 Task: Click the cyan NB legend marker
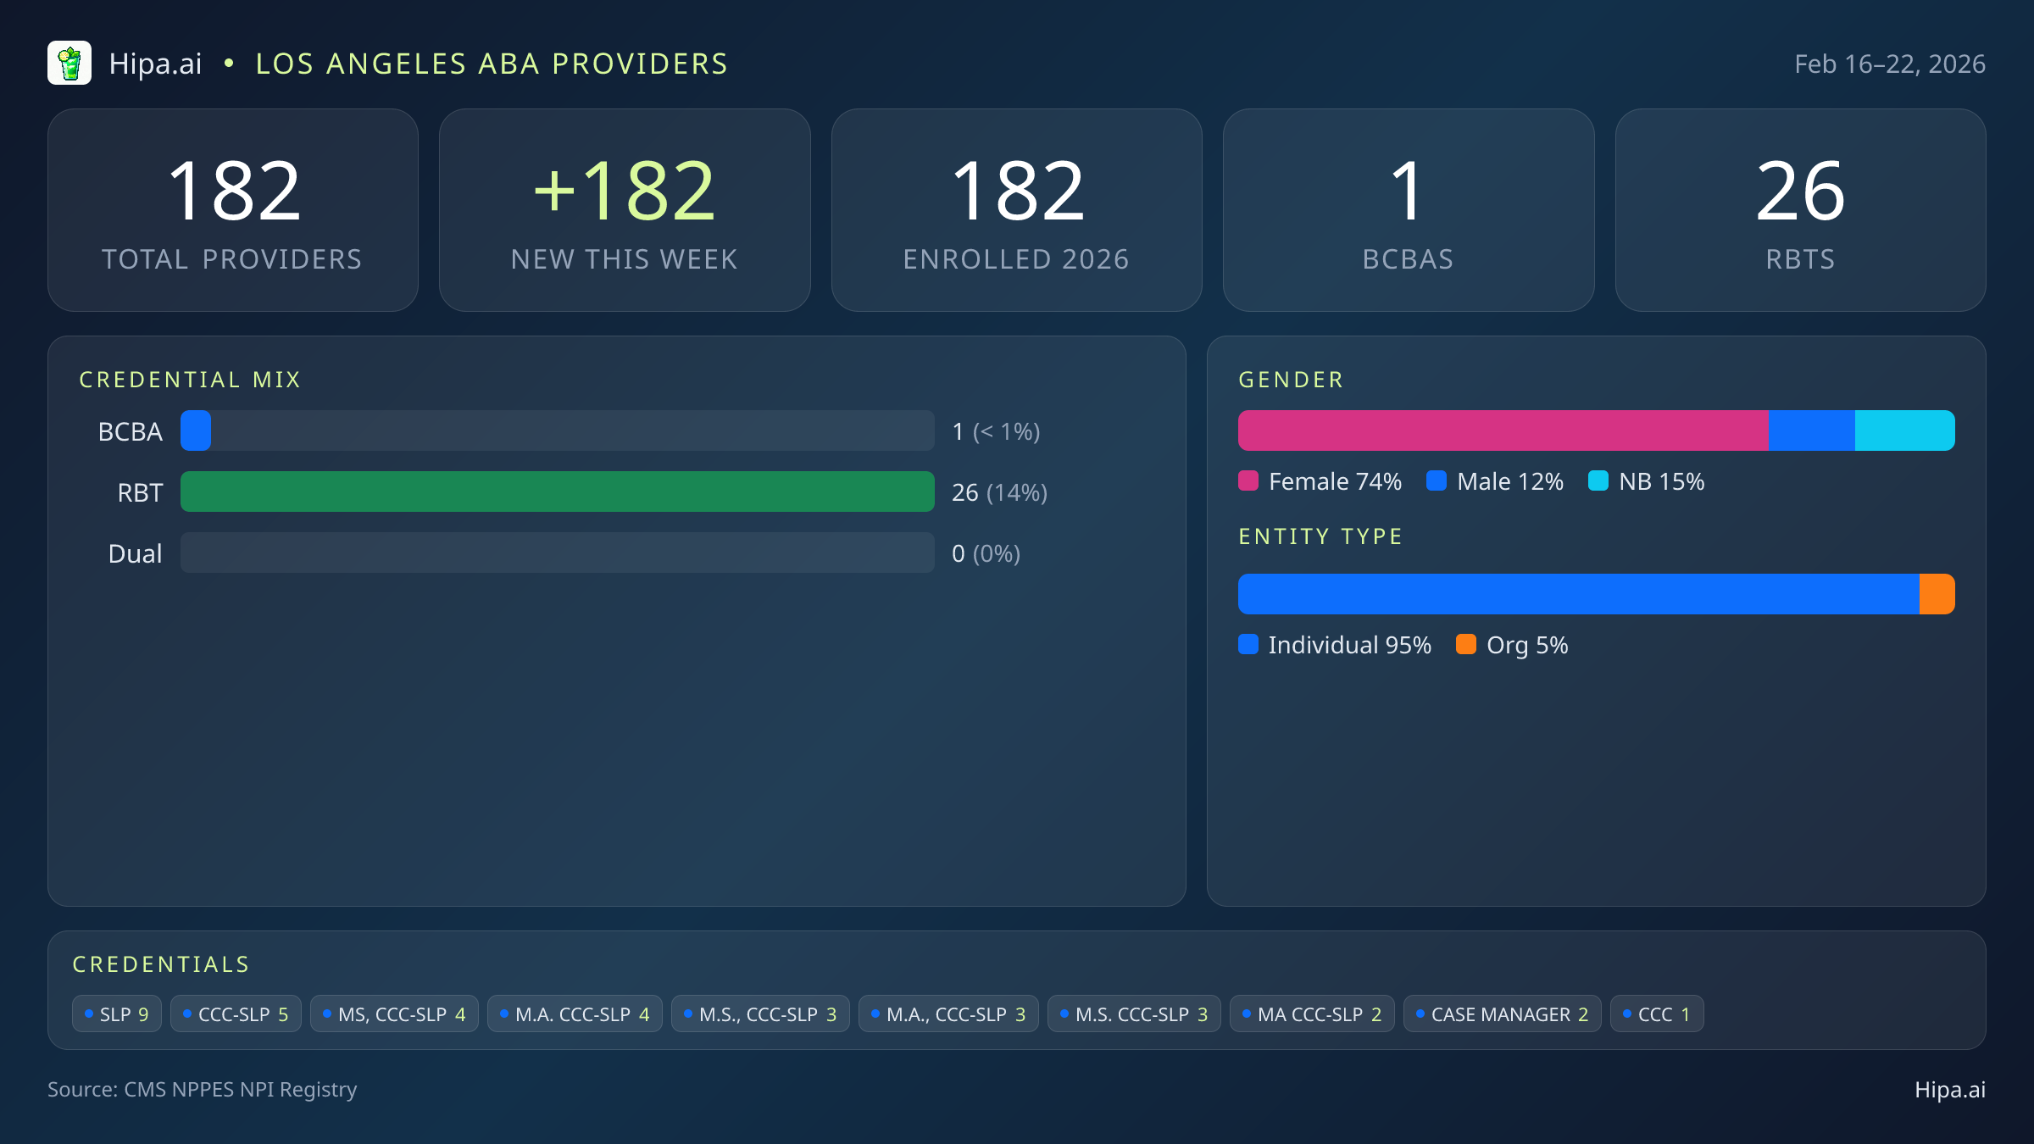[1599, 481]
